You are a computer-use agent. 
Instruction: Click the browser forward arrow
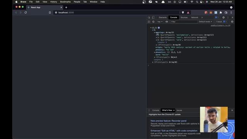click(x=20, y=13)
